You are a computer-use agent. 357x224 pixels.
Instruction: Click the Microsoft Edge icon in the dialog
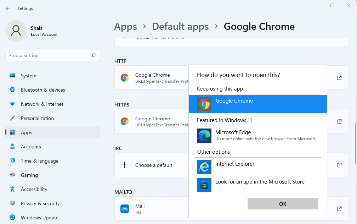(204, 136)
